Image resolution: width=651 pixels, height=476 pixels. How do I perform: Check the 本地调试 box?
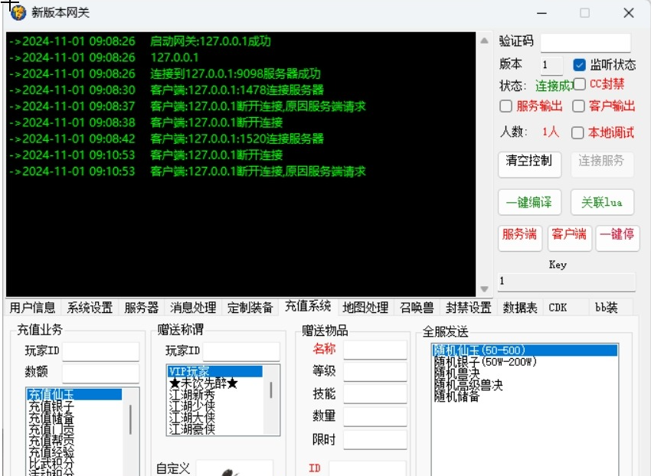577,132
